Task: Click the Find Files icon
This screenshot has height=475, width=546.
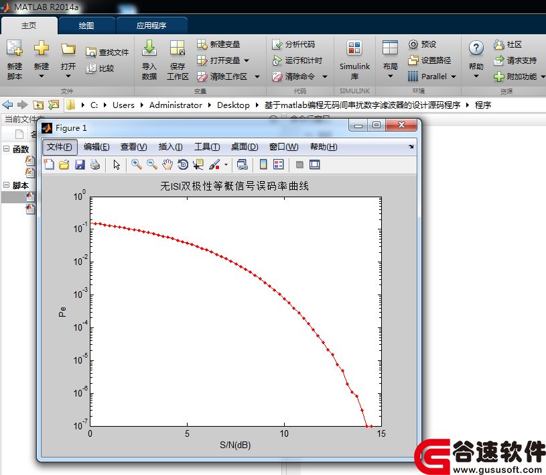Action: [x=90, y=52]
